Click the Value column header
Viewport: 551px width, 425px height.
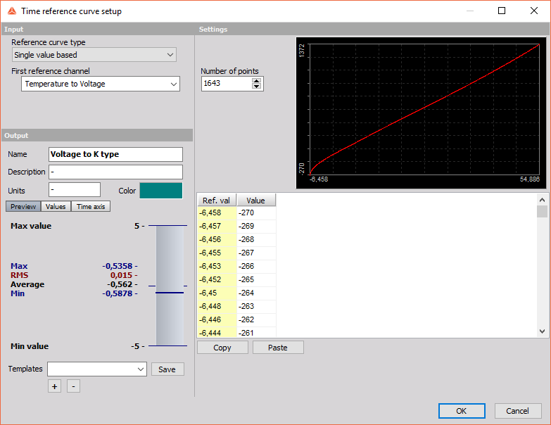tap(256, 201)
